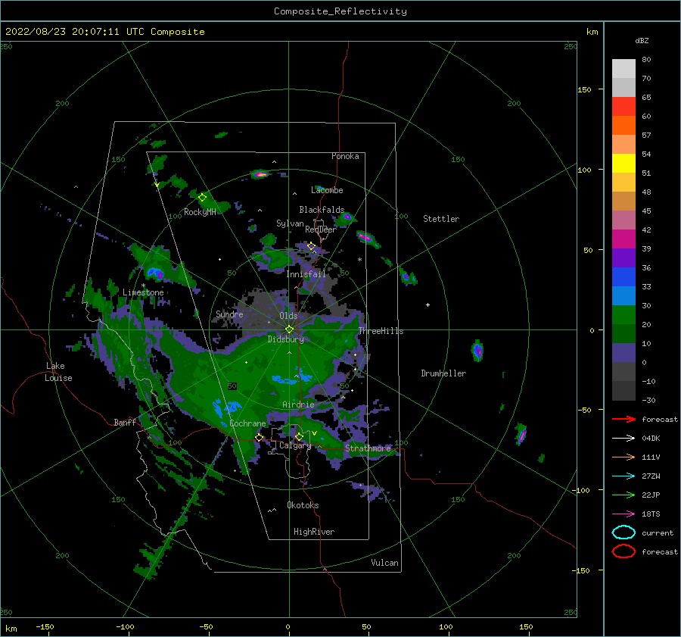This screenshot has width=681, height=637.
Task: Click the cyan current ellipse legend icon
Action: click(x=623, y=532)
